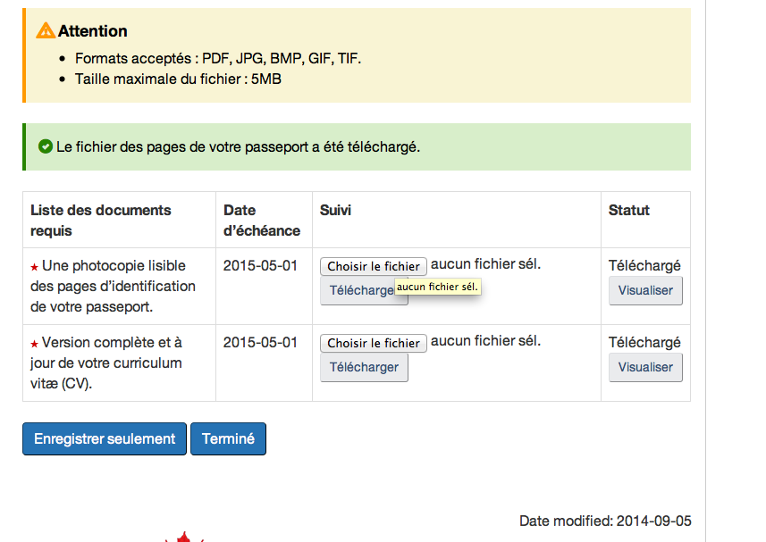
Task: Choose a file for the passport row
Action: [x=374, y=266]
